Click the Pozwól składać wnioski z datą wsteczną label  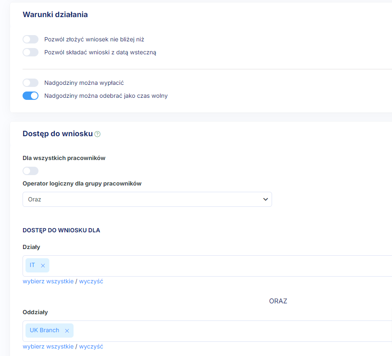pyautogui.click(x=100, y=52)
